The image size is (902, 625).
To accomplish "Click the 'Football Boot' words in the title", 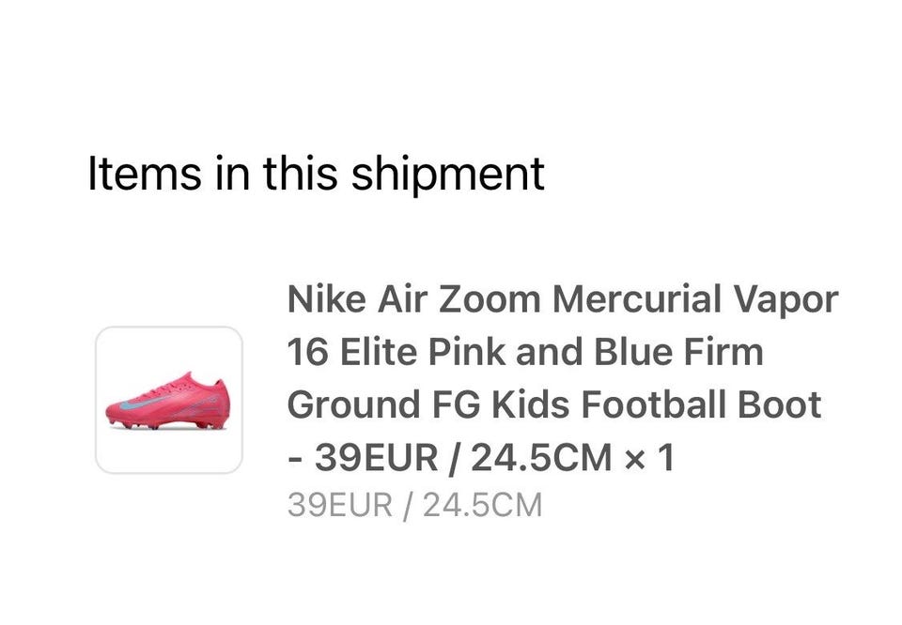I will pos(701,404).
